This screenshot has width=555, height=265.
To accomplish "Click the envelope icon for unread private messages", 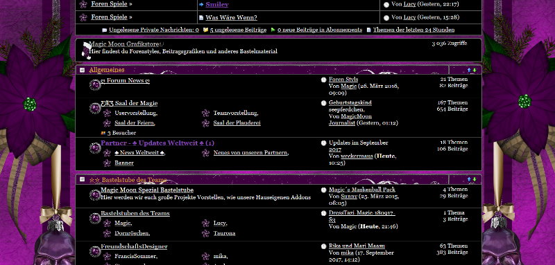I will point(105,30).
